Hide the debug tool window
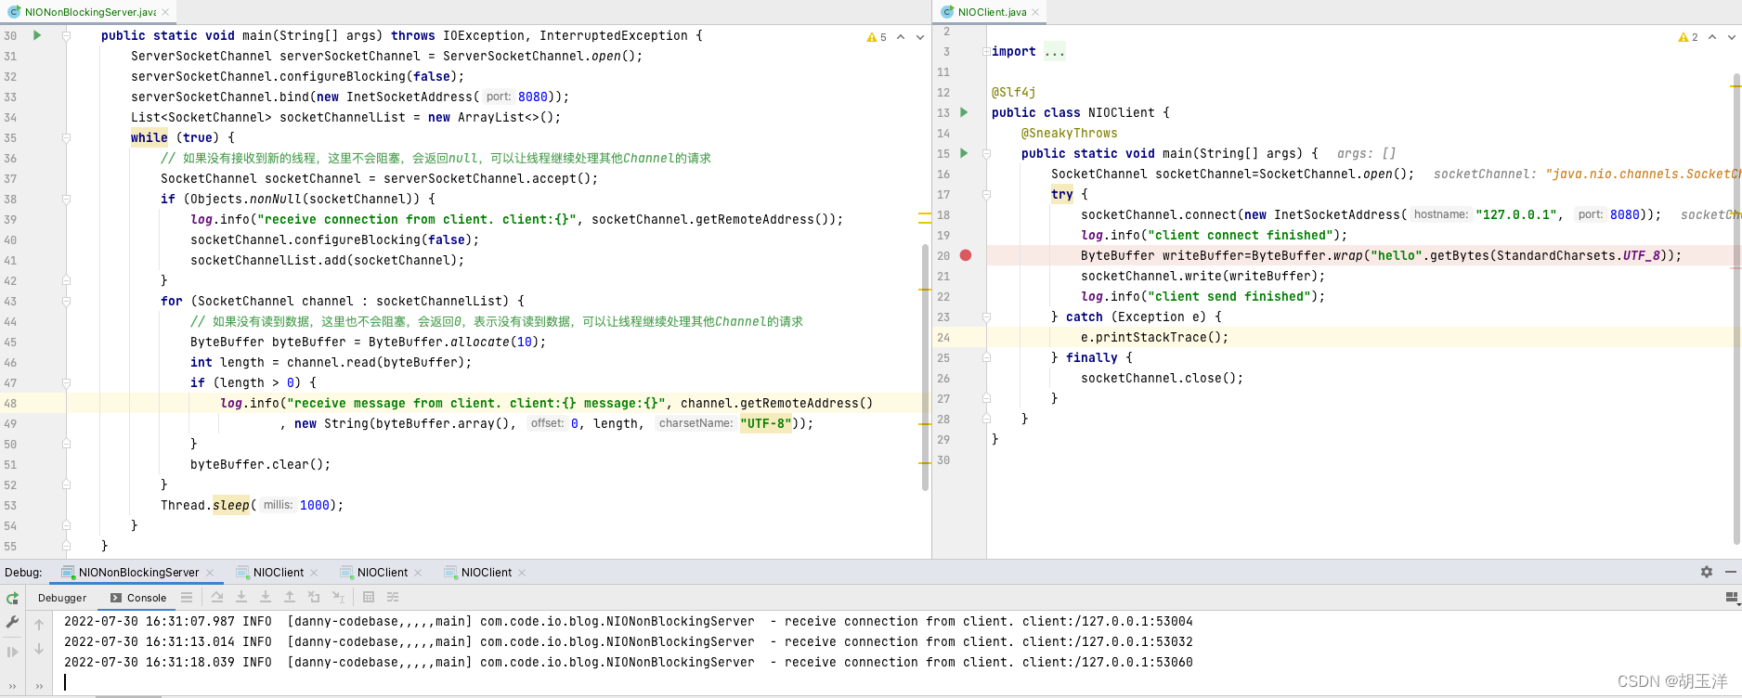The height and width of the screenshot is (698, 1742). (1731, 572)
